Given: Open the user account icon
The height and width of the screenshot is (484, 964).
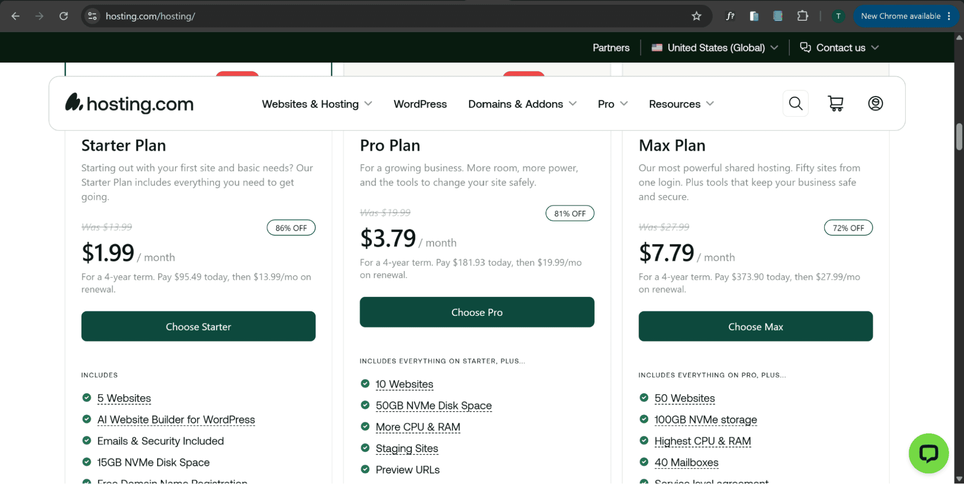Looking at the screenshot, I should (x=875, y=103).
